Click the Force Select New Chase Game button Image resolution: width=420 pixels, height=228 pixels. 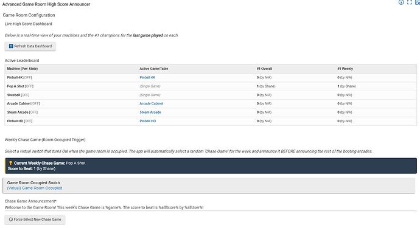[x=35, y=219]
